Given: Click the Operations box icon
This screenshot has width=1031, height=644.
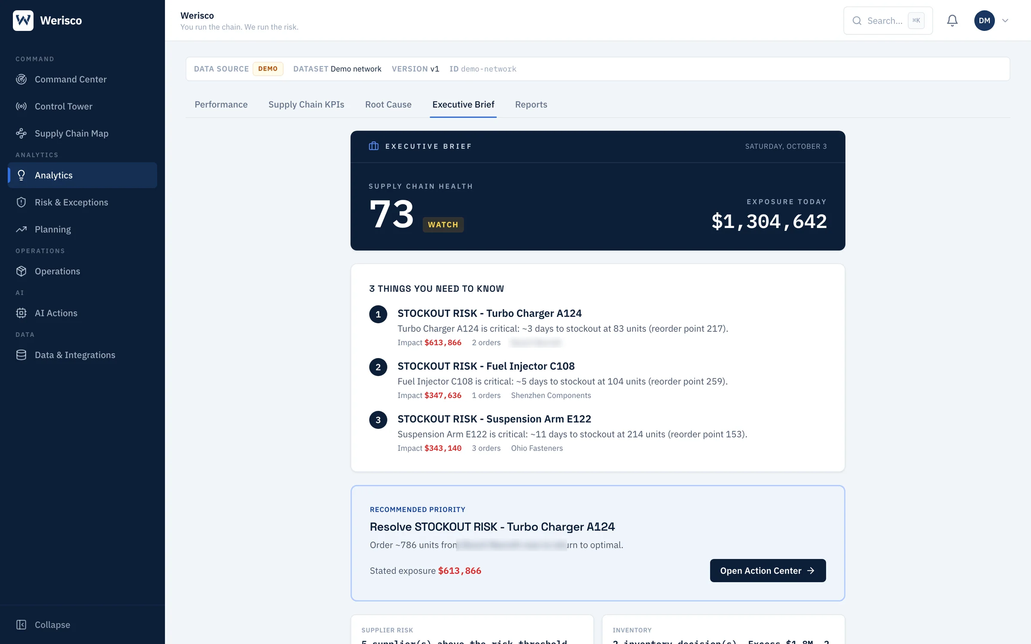Looking at the screenshot, I should coord(21,271).
